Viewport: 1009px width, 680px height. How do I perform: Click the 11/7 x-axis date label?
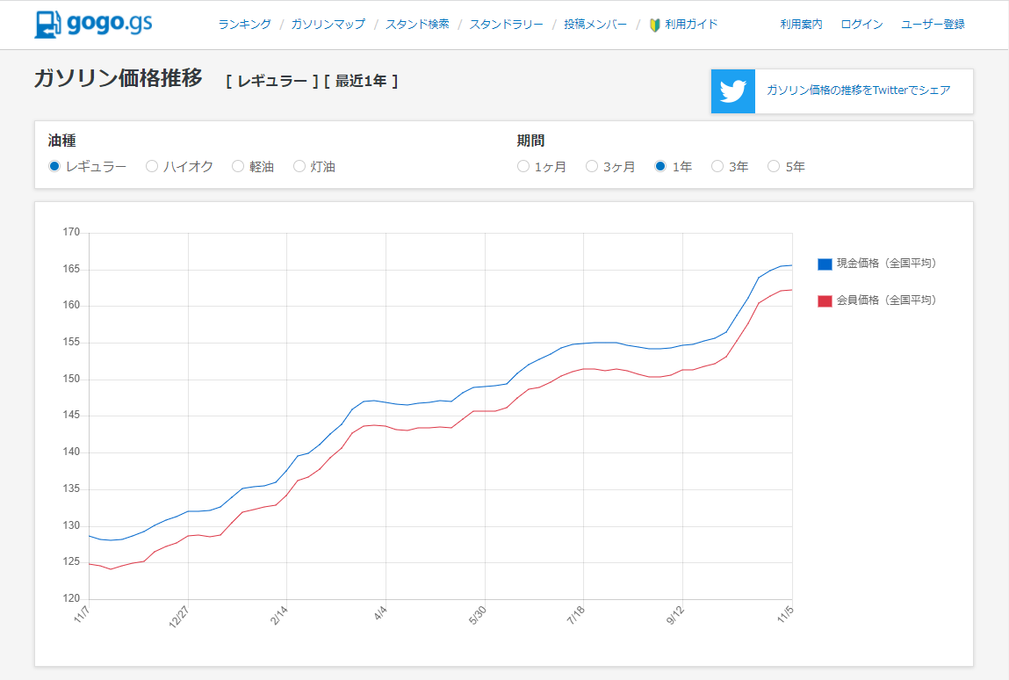coord(82,614)
